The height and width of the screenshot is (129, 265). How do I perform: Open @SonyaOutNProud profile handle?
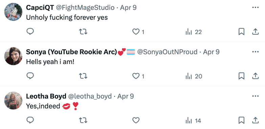[167, 52]
